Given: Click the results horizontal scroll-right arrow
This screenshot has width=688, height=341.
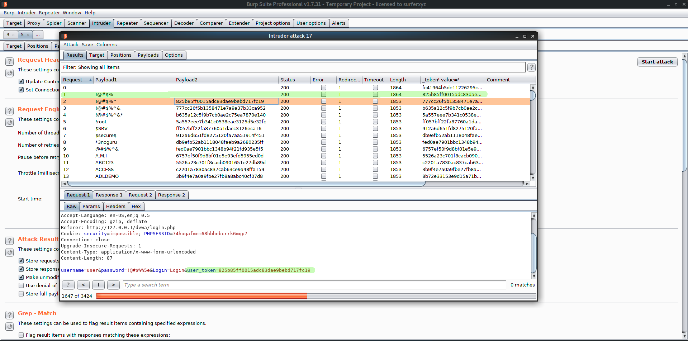Looking at the screenshot, I should [x=527, y=184].
